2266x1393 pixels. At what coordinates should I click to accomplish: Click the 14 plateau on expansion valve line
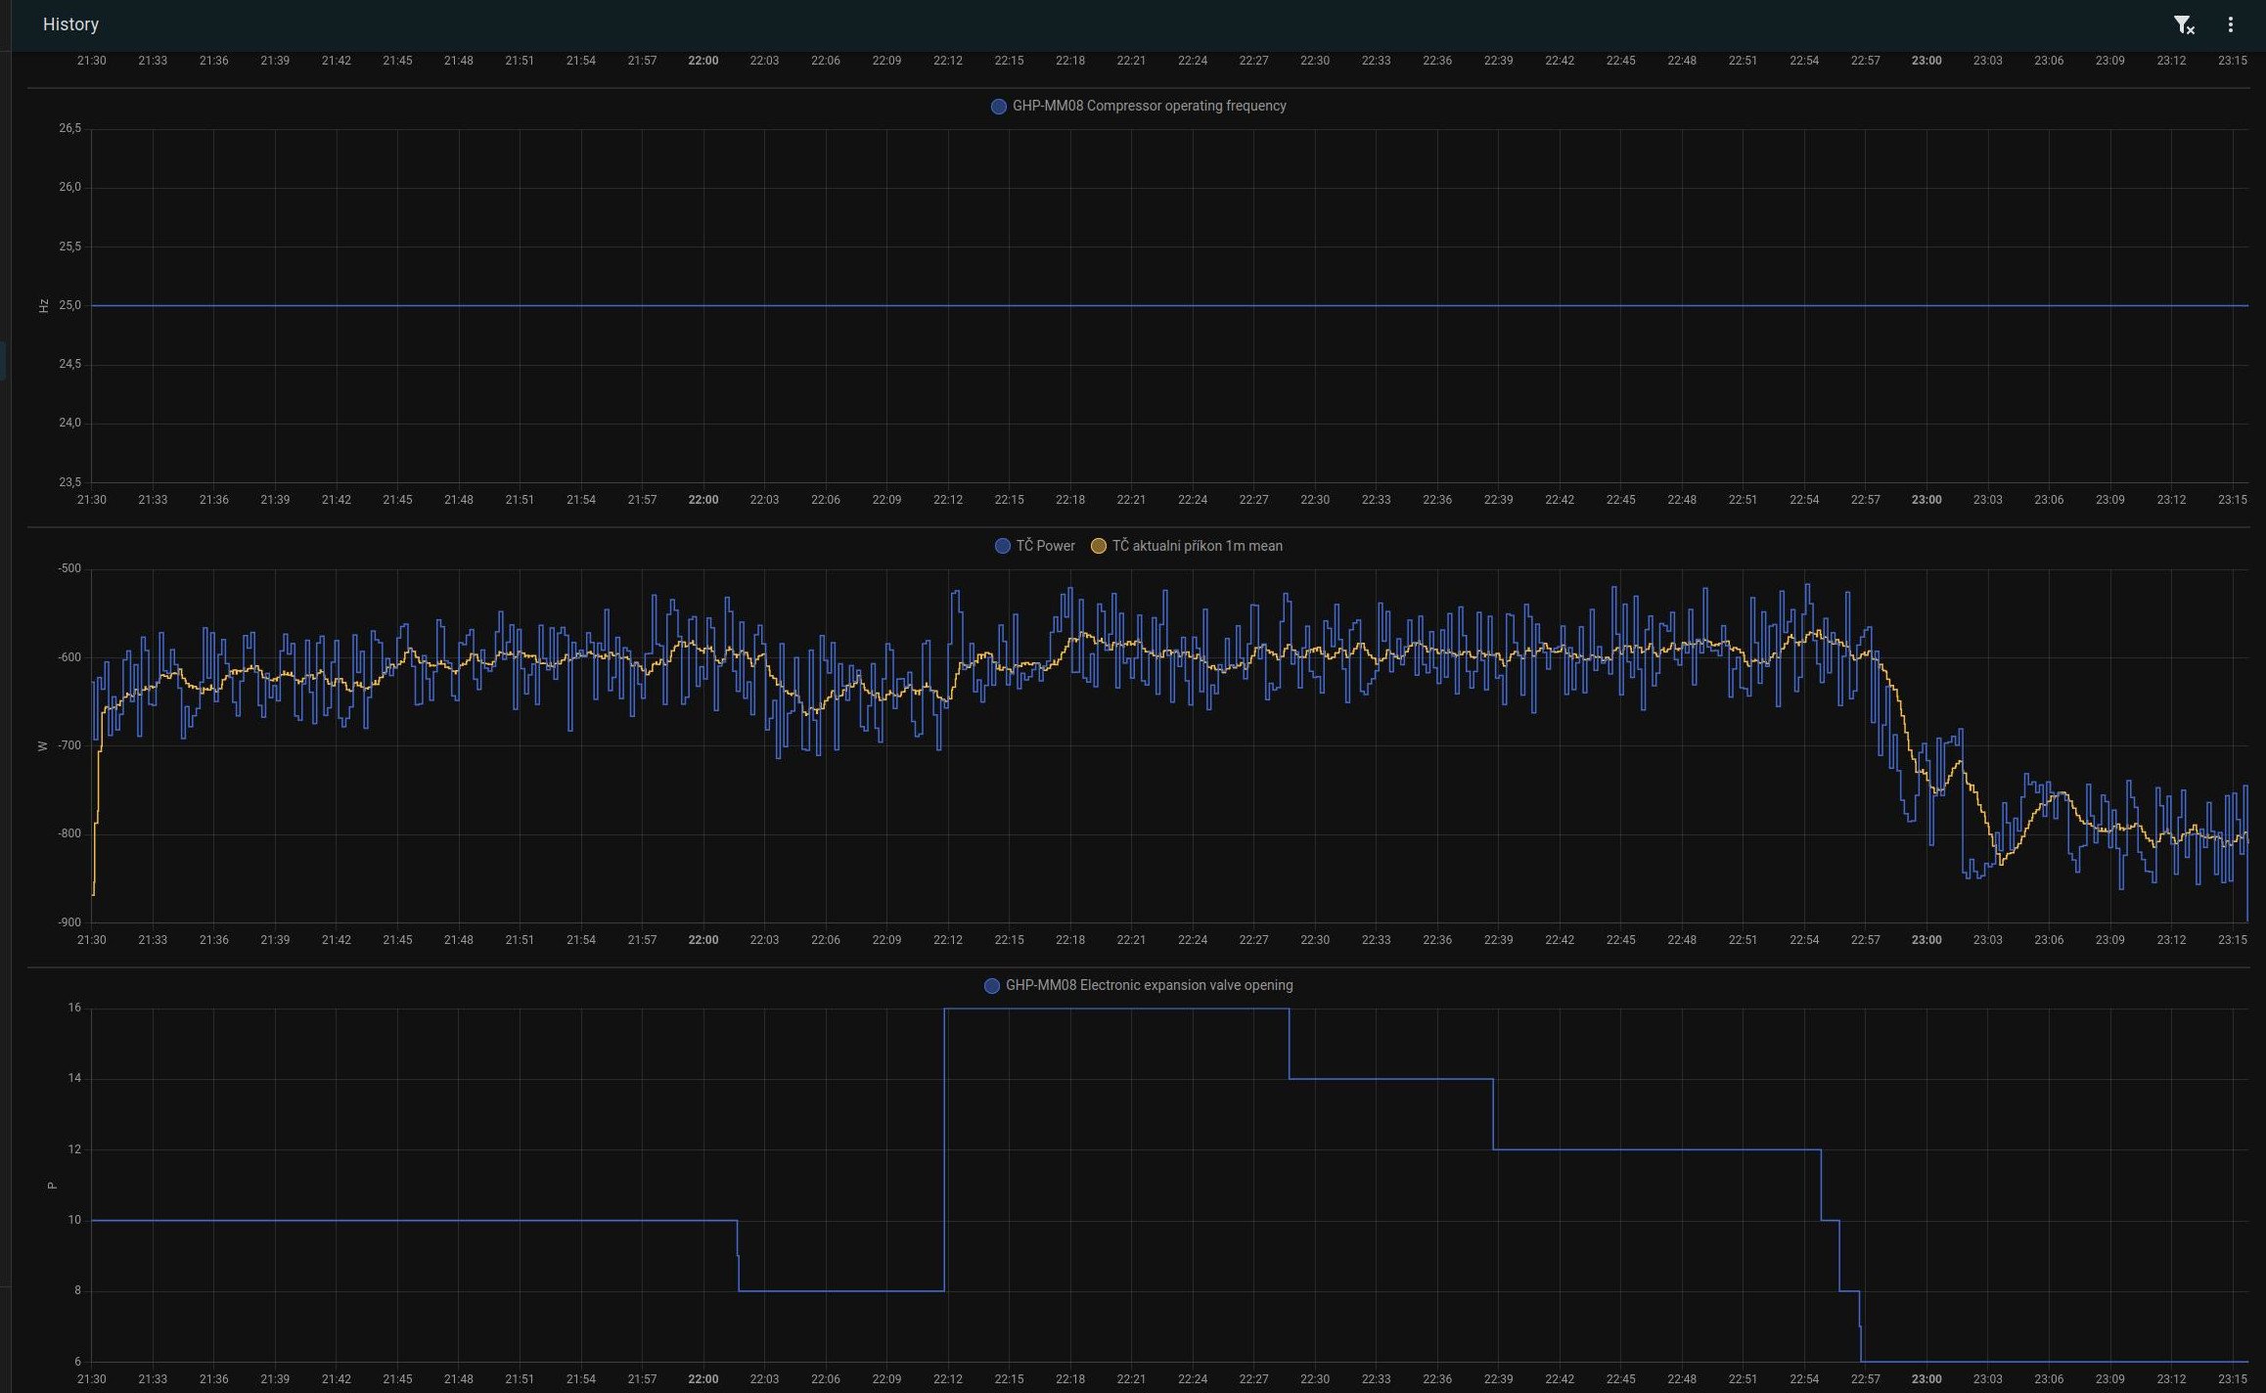[1389, 1079]
